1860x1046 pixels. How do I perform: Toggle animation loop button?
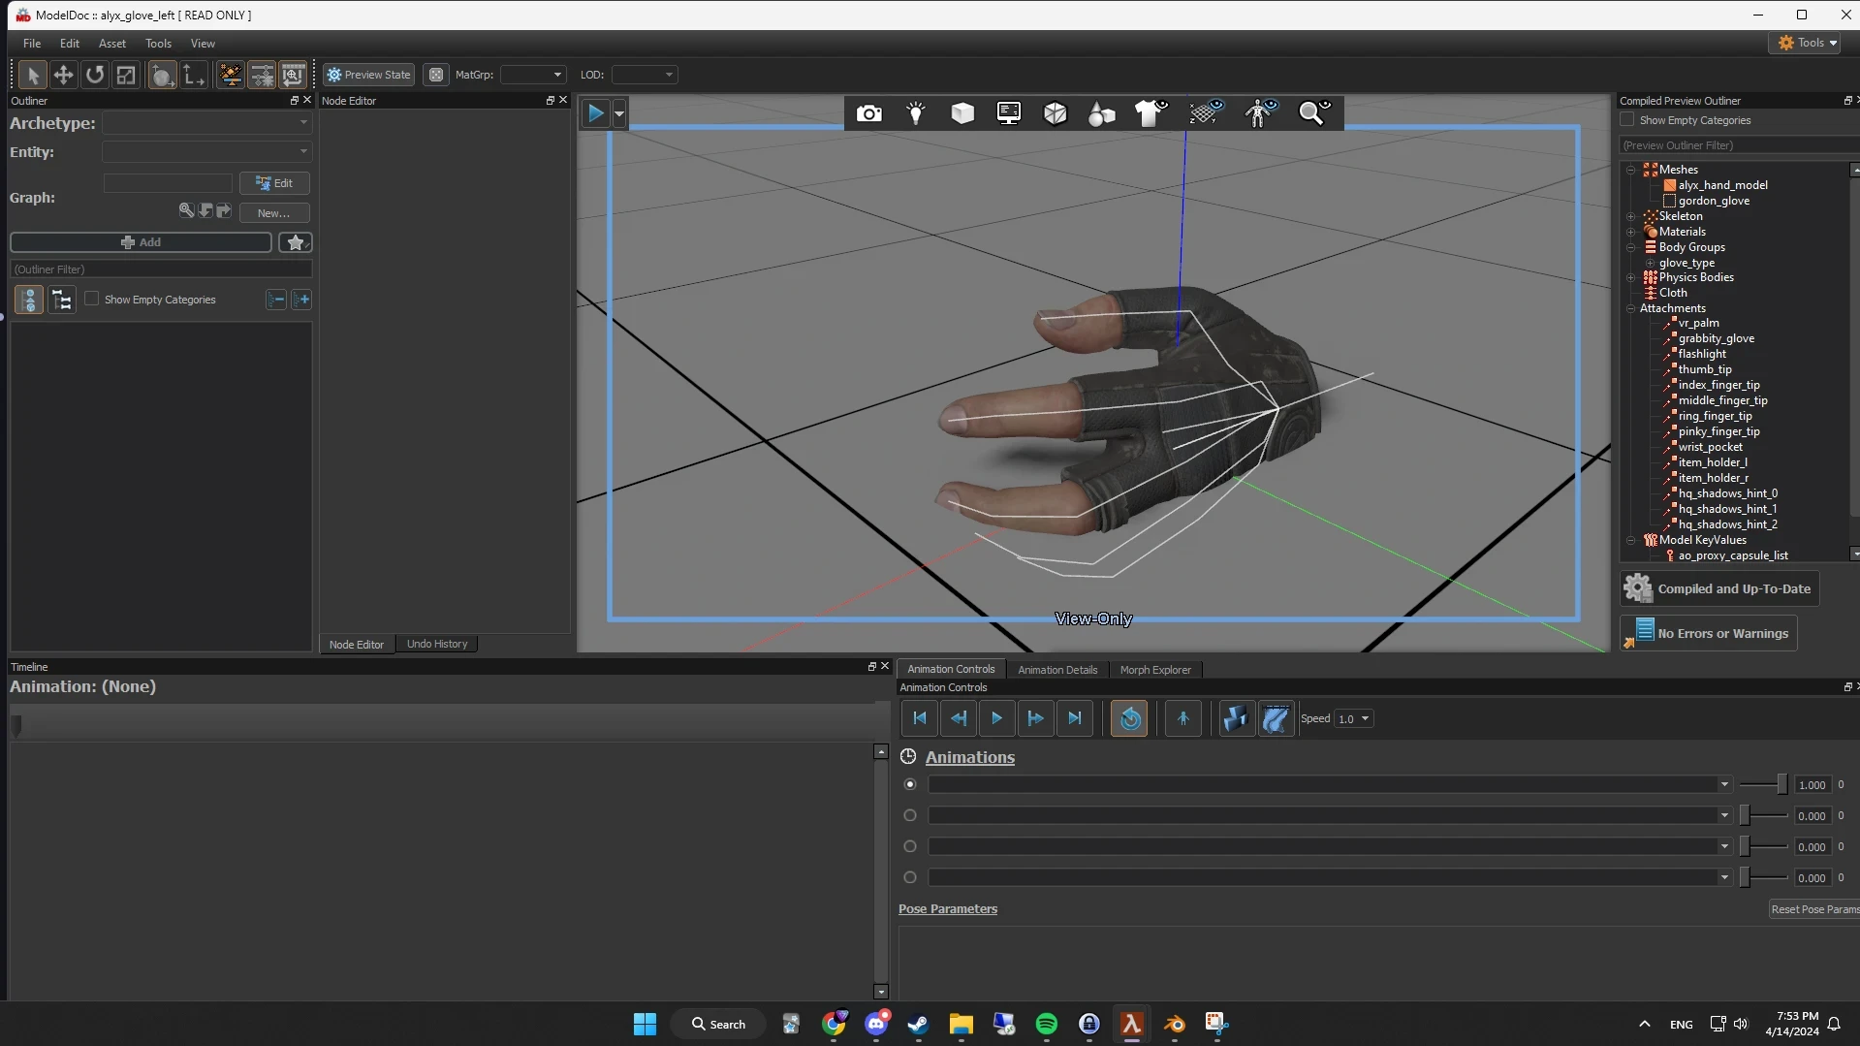(1129, 718)
